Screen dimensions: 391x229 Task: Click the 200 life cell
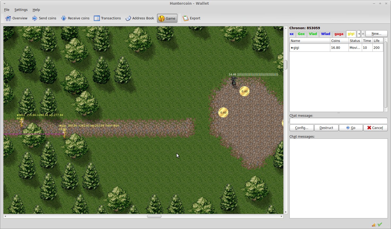pyautogui.click(x=377, y=48)
